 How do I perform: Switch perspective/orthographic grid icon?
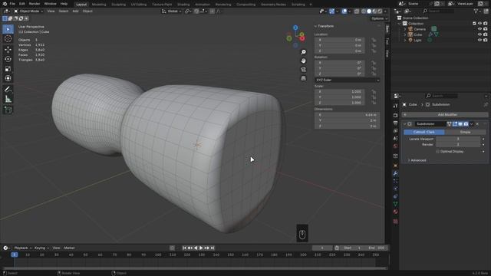[x=303, y=78]
